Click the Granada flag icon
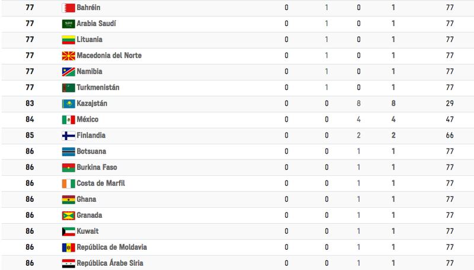 (x=68, y=216)
